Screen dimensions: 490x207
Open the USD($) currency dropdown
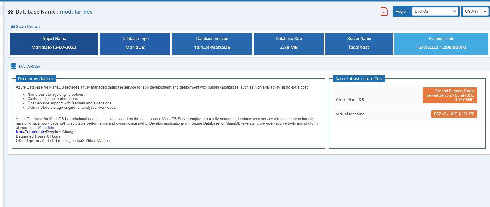click(476, 11)
